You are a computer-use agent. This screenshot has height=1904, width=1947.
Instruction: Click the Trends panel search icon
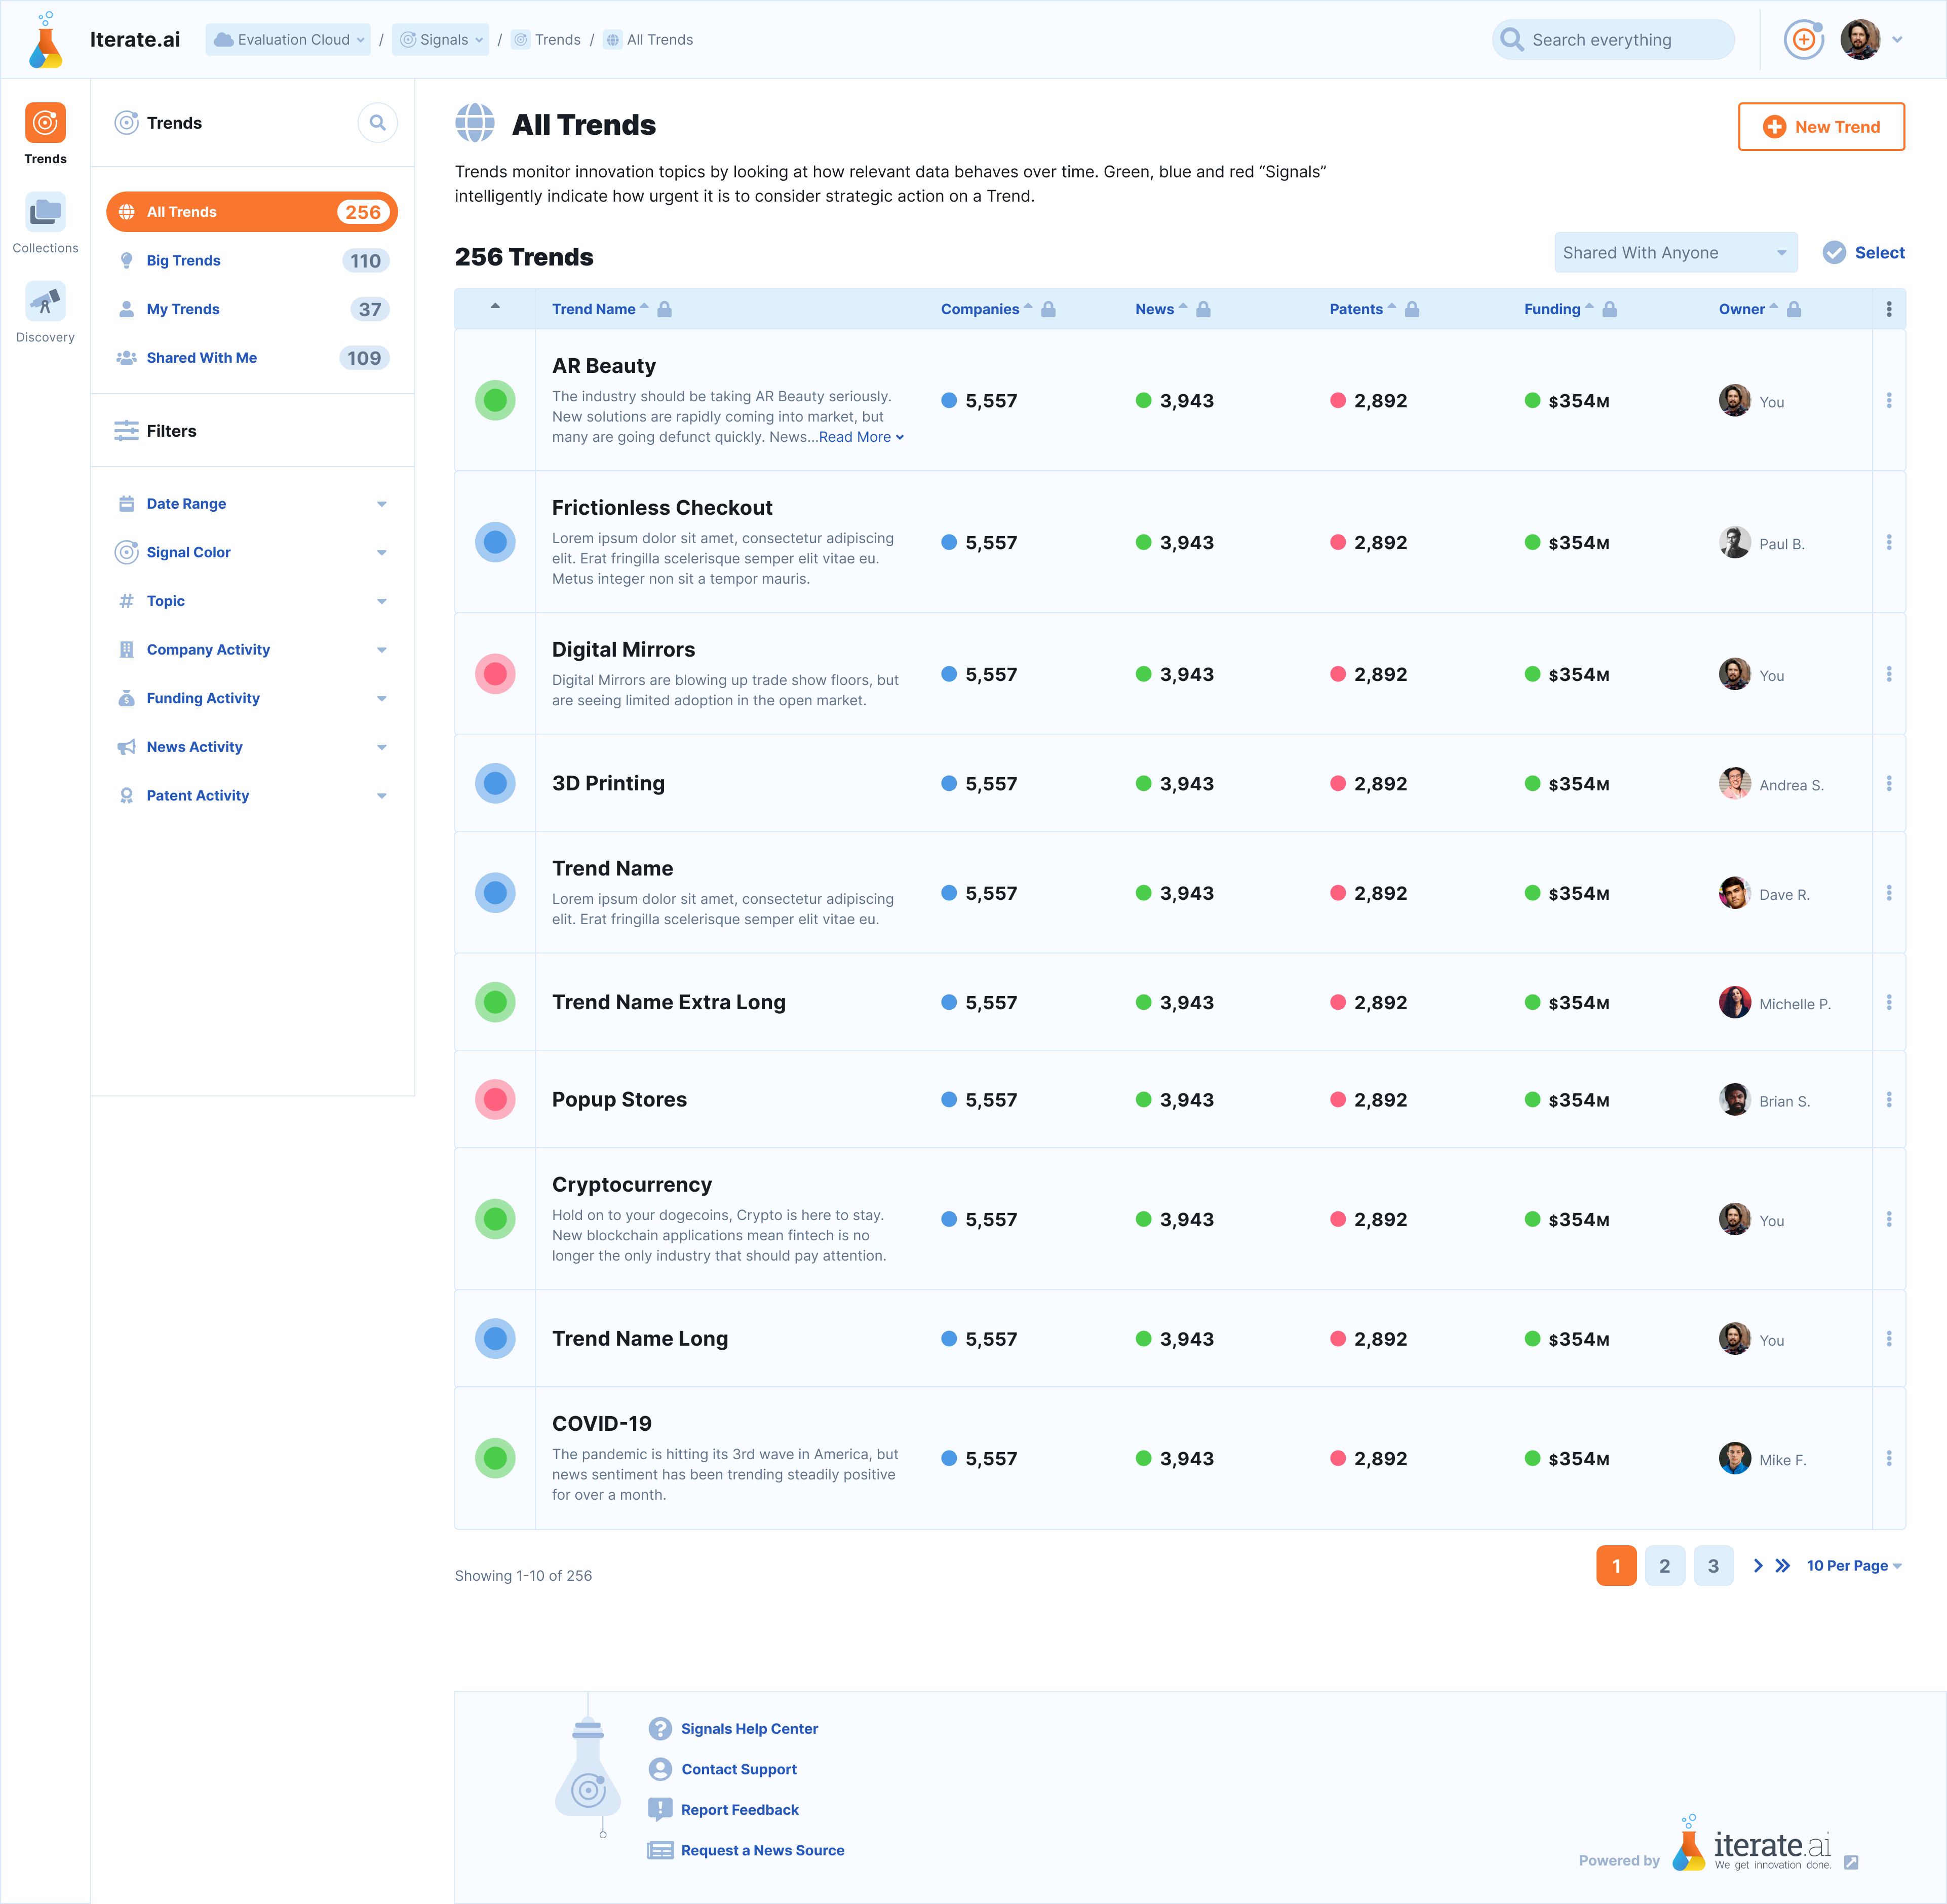coord(378,123)
